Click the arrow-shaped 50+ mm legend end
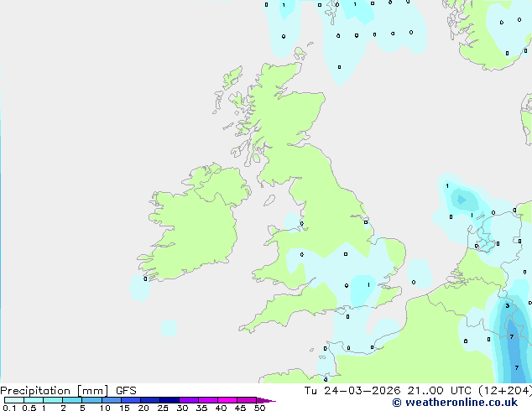Screen dimensions: 532x411 (x=266, y=400)
